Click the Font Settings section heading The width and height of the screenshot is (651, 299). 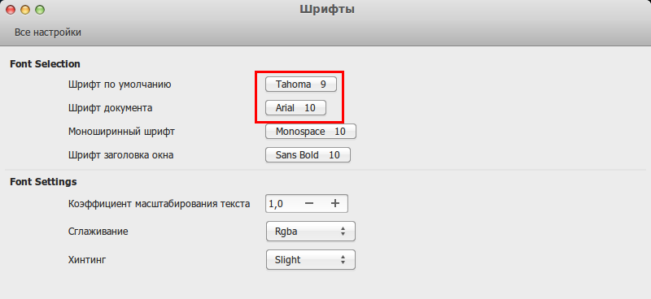coord(43,182)
